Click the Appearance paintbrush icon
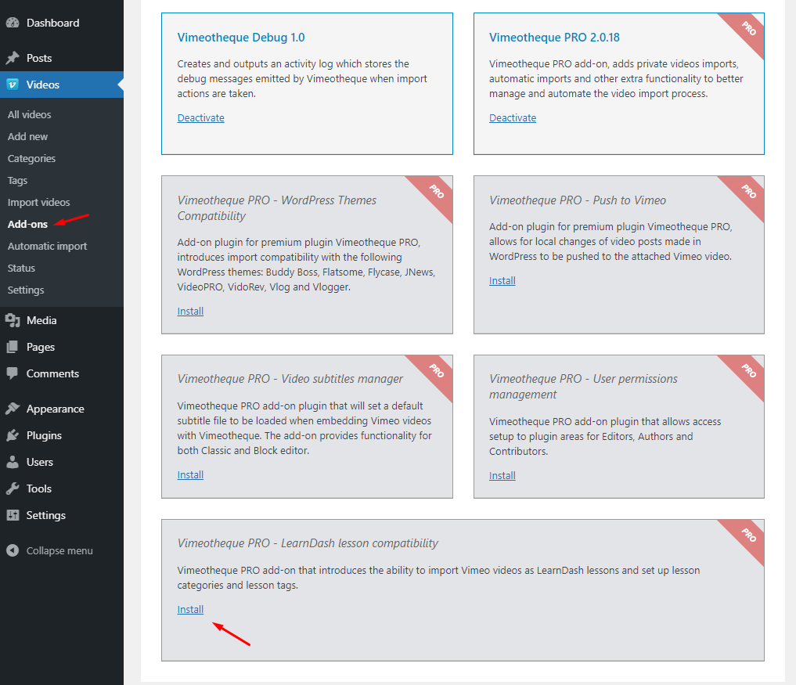Image resolution: width=796 pixels, height=685 pixels. pyautogui.click(x=13, y=409)
